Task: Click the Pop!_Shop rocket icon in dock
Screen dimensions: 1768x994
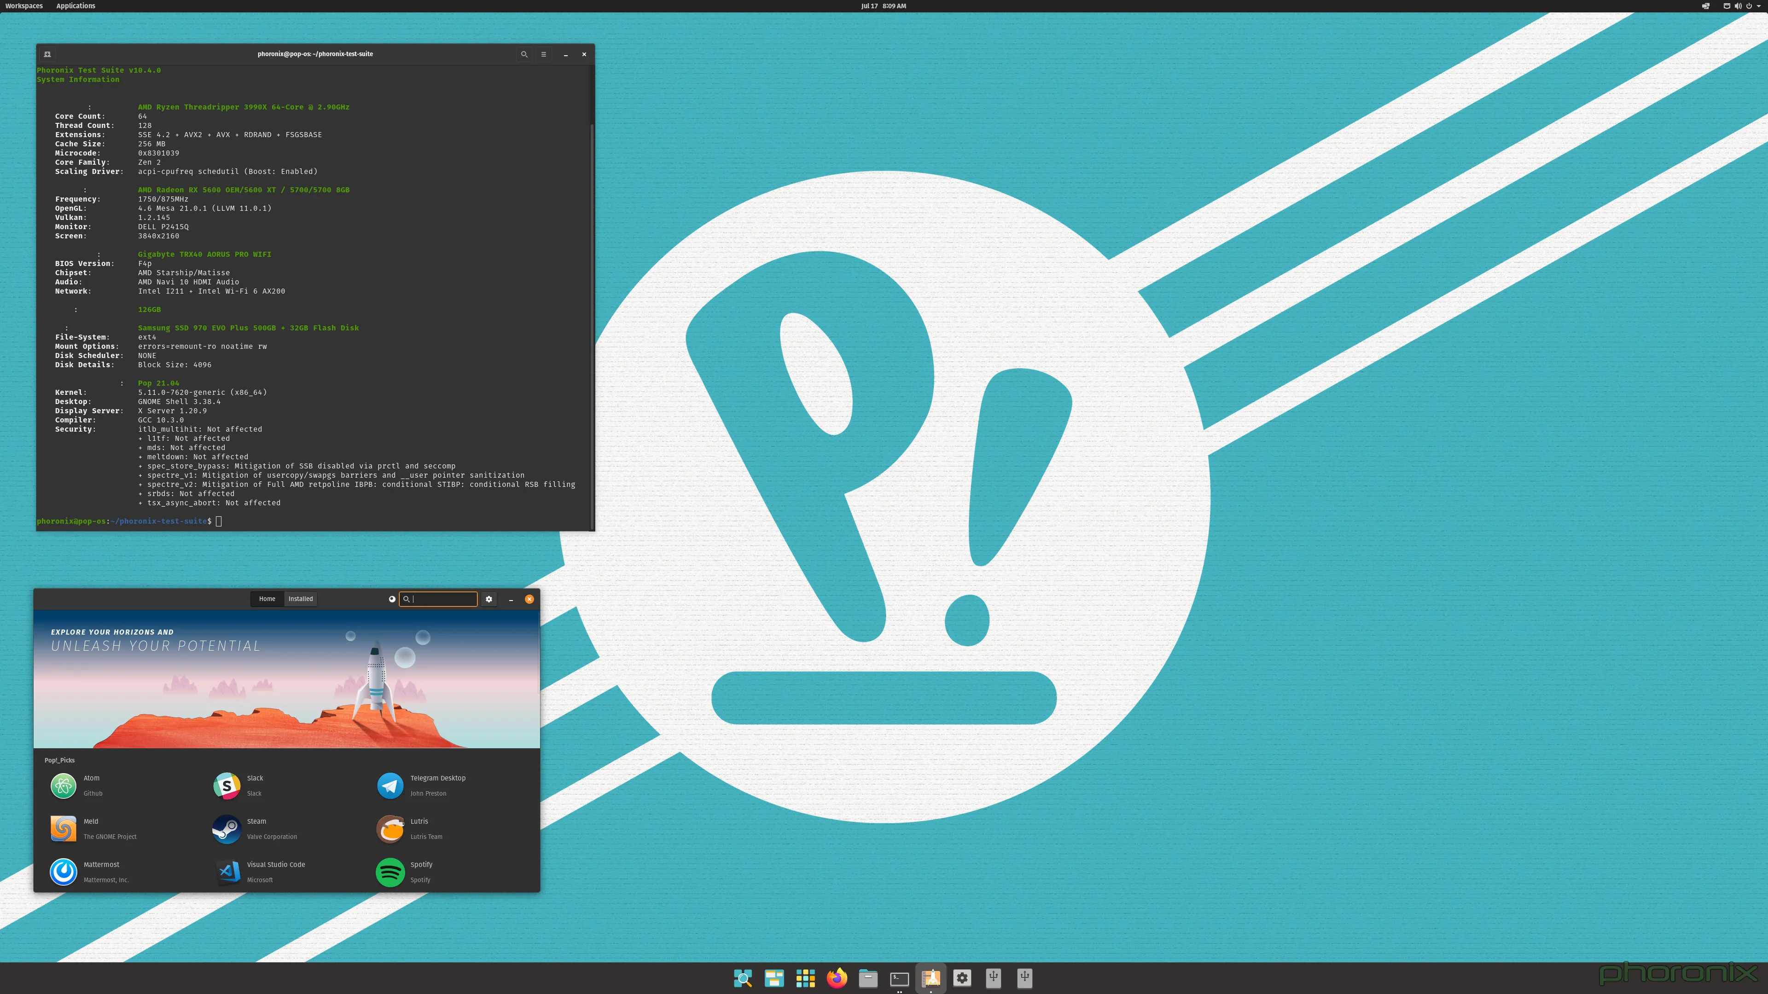Action: point(931,978)
